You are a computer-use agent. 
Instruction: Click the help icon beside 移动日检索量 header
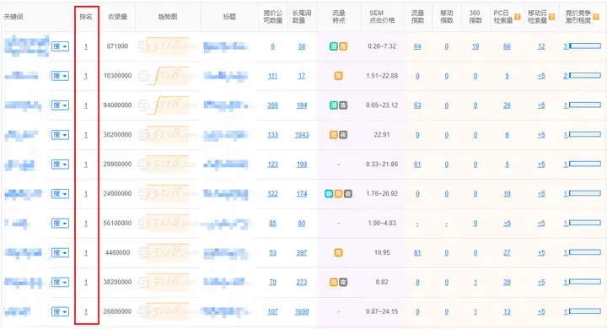tap(551, 17)
